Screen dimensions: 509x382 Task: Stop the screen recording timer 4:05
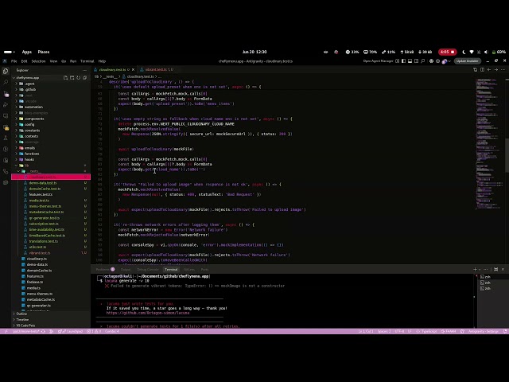[448, 52]
